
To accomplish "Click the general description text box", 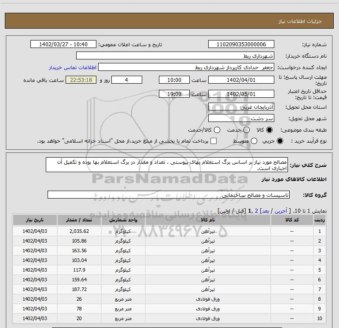I will click(167, 165).
